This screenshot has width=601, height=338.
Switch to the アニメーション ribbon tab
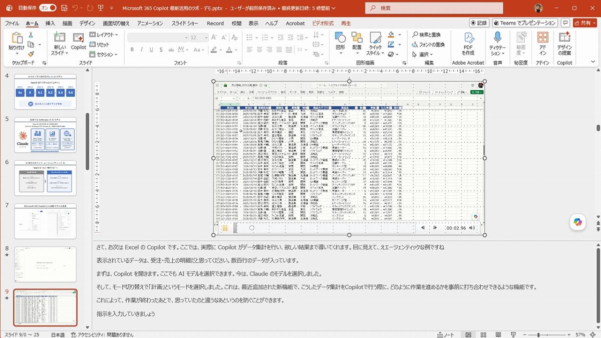150,24
